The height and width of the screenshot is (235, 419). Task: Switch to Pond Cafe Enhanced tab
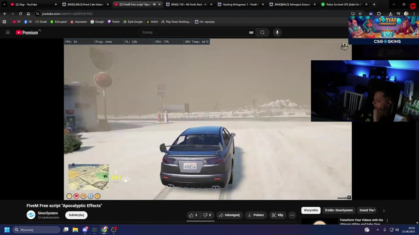pos(85,5)
